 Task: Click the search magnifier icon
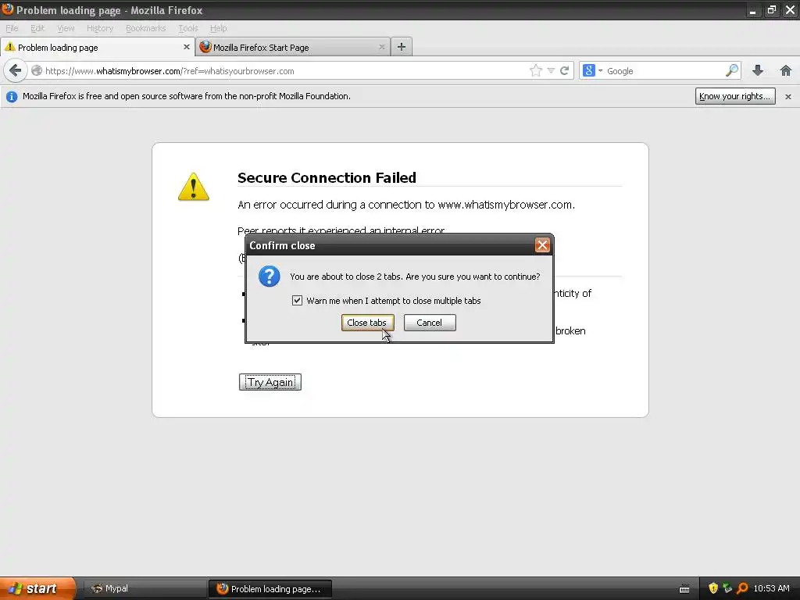[x=731, y=71]
